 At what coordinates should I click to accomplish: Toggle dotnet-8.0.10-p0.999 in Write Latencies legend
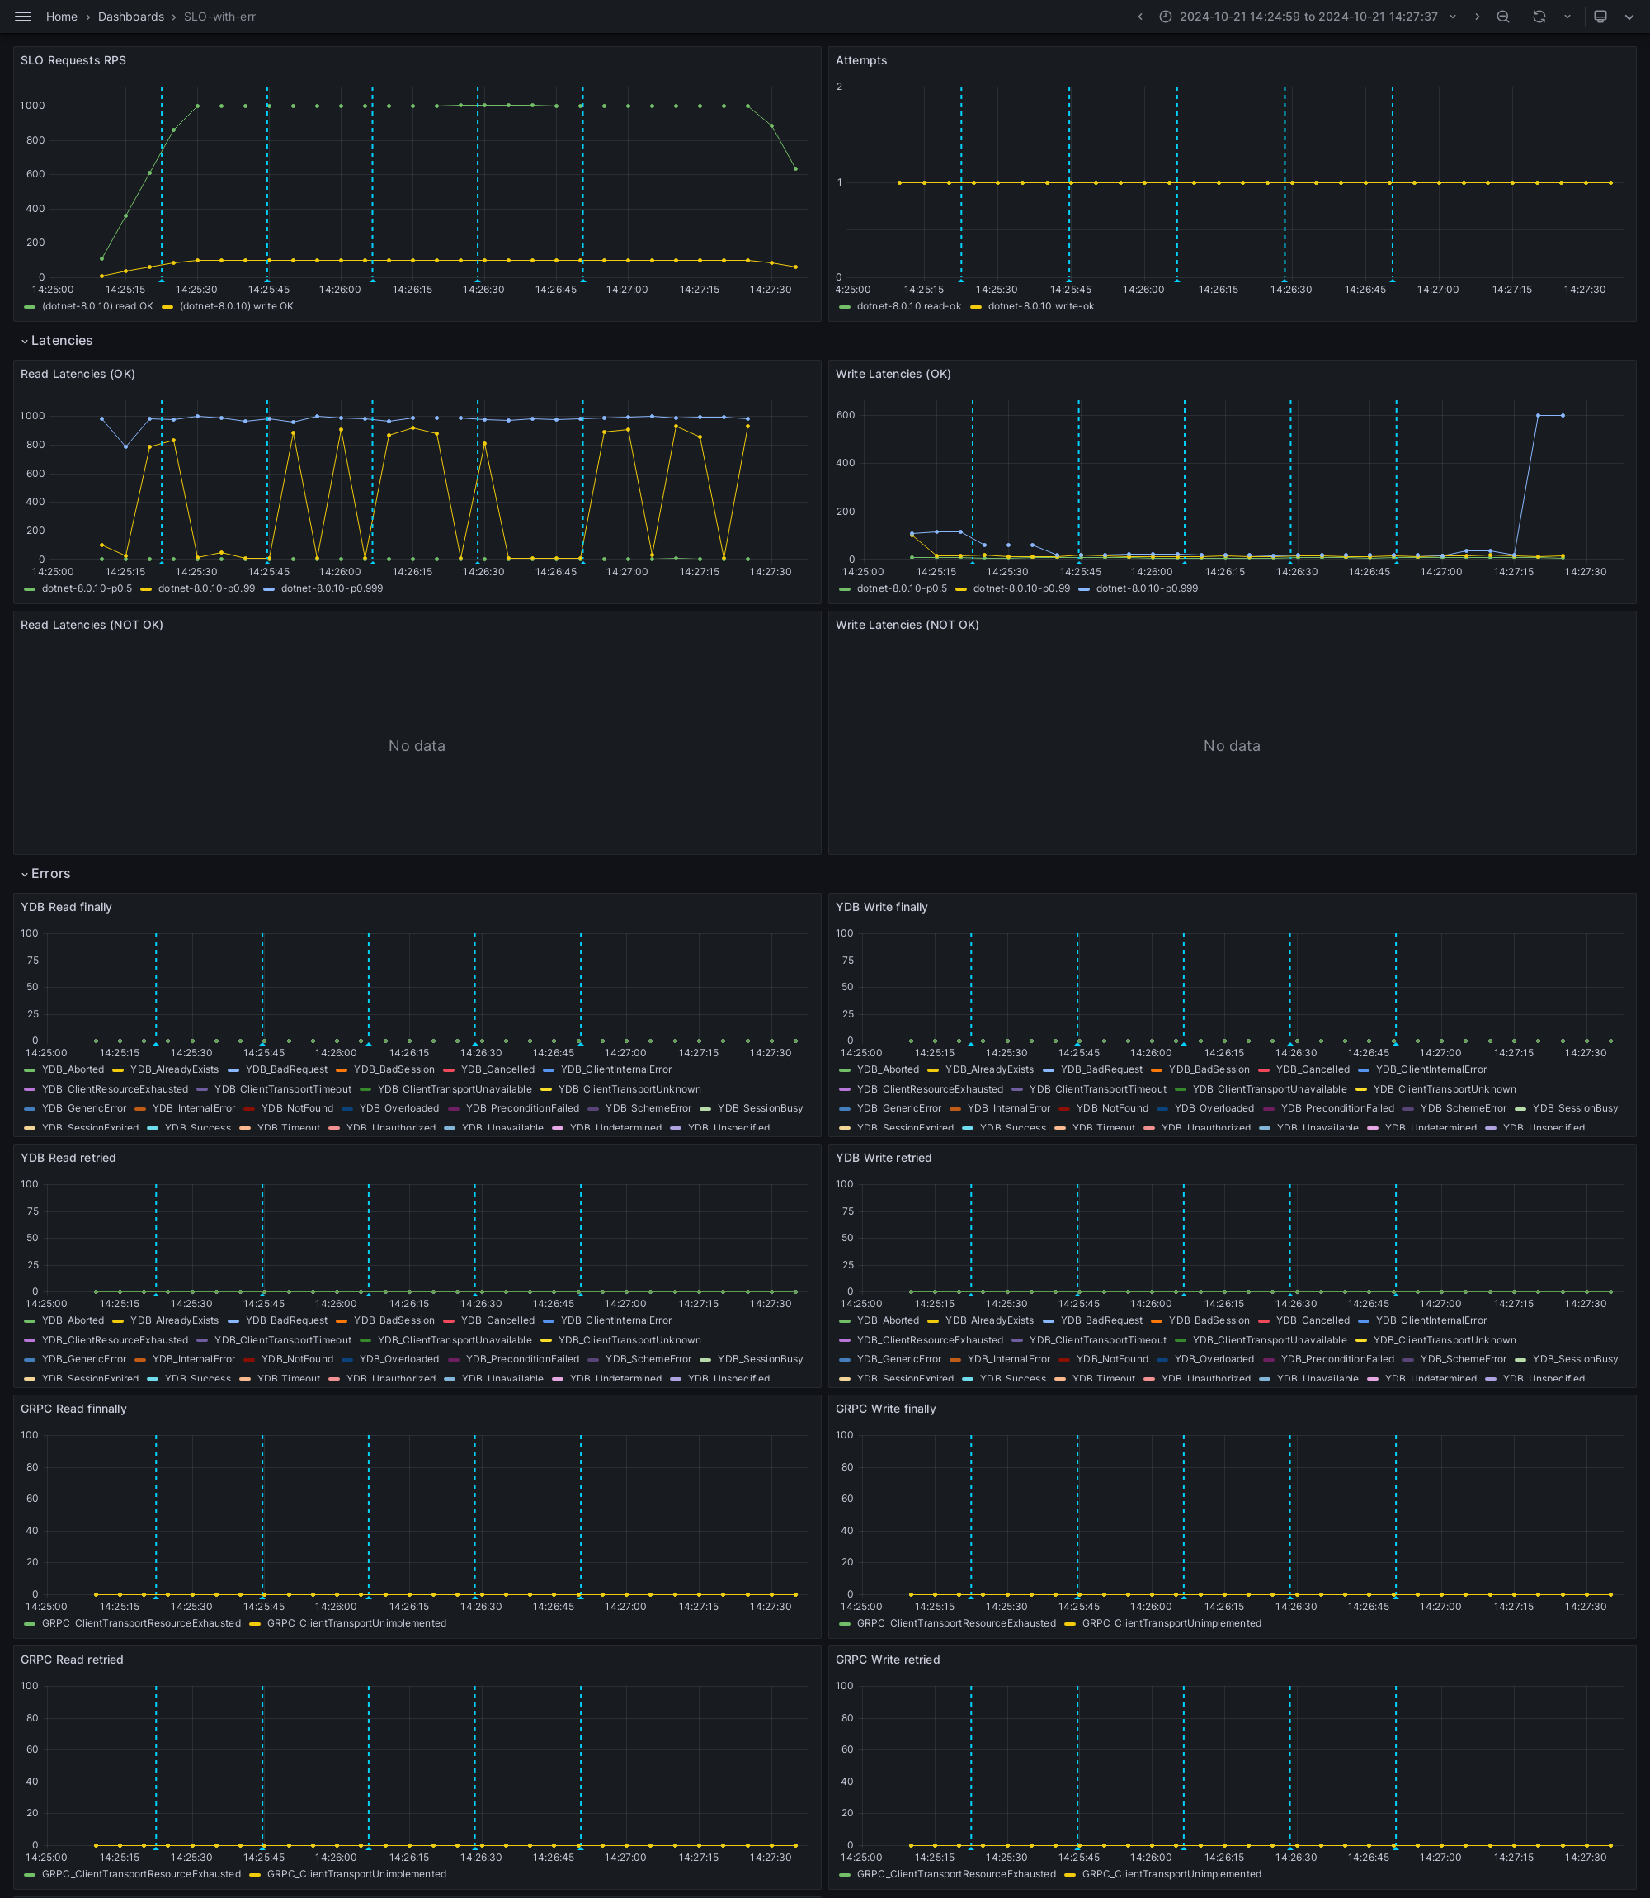[1147, 588]
